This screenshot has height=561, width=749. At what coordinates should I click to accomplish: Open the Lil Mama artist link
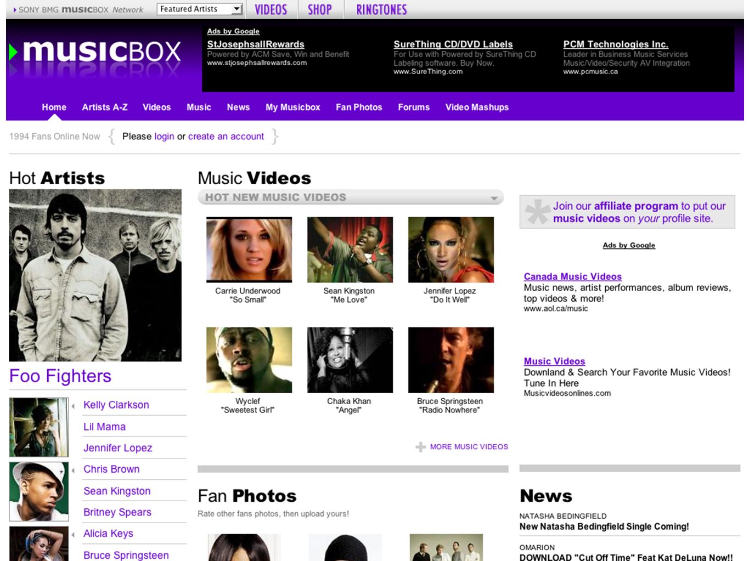point(104,427)
